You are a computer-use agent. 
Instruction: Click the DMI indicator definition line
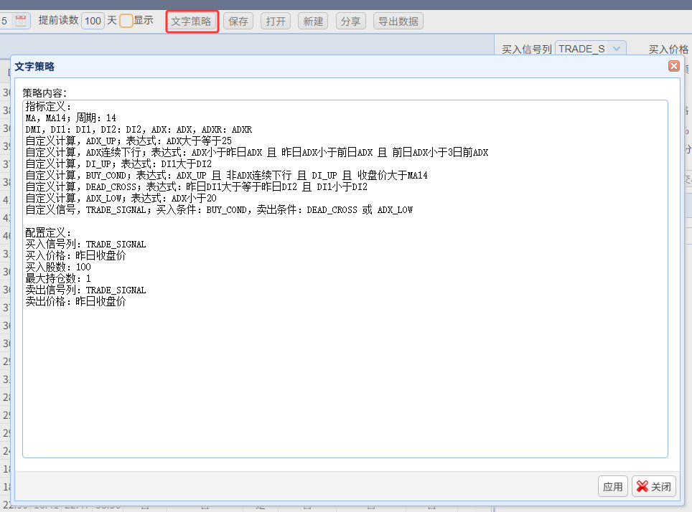point(139,129)
